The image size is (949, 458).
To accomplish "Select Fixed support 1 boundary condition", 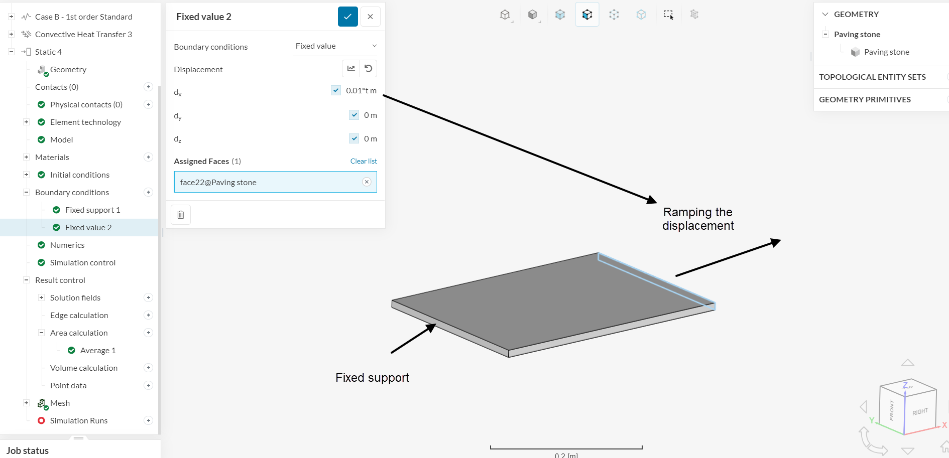I will click(x=92, y=210).
